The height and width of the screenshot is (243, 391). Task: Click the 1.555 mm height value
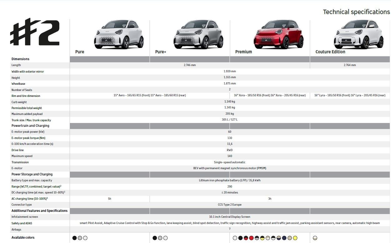(x=230, y=77)
